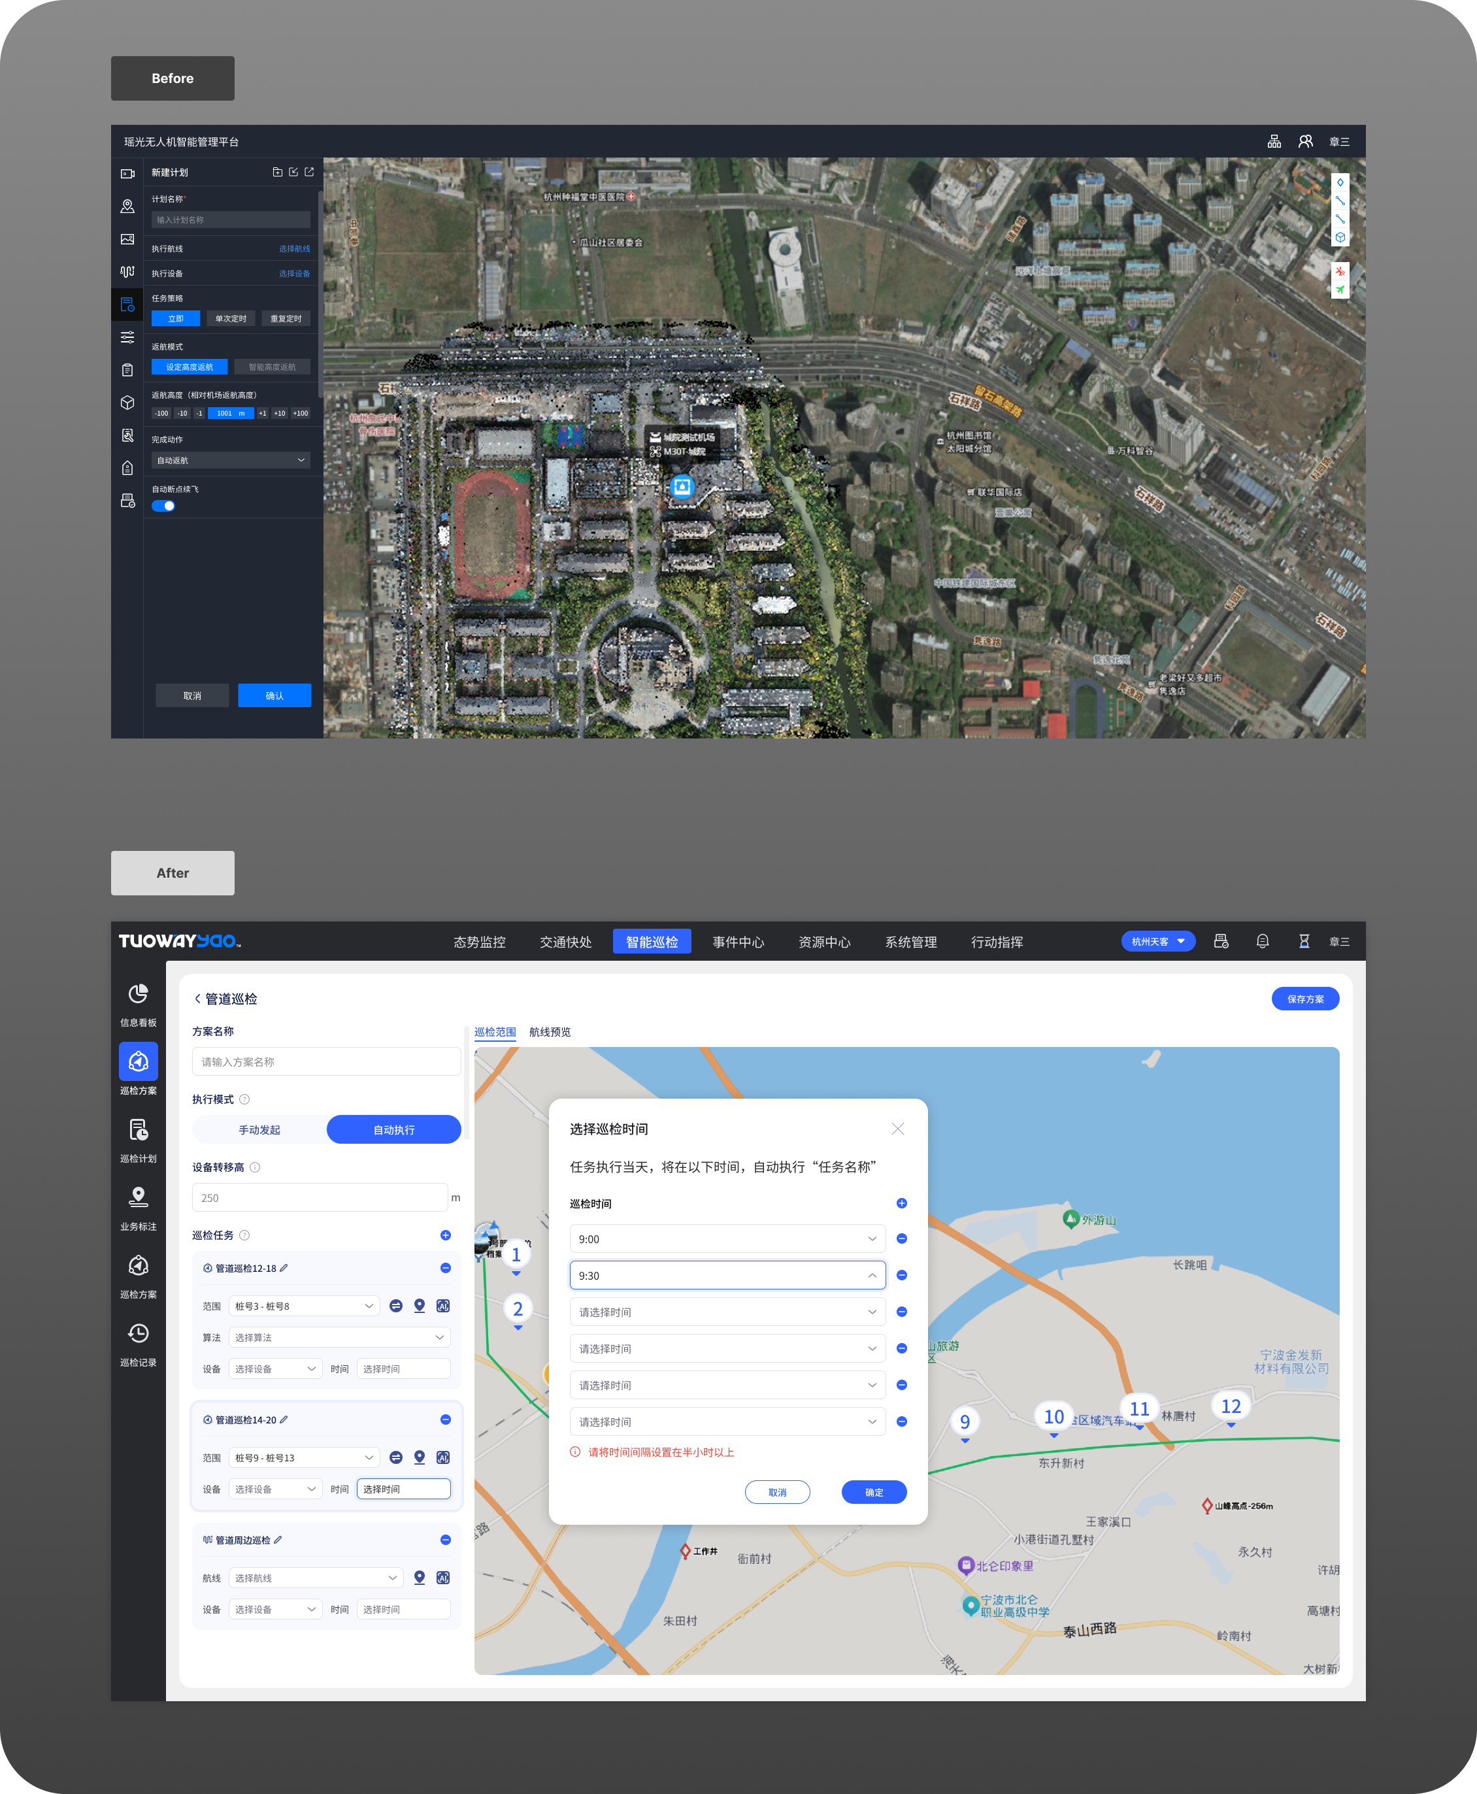
Task: Click the 保存方案 button
Action: 1305,998
